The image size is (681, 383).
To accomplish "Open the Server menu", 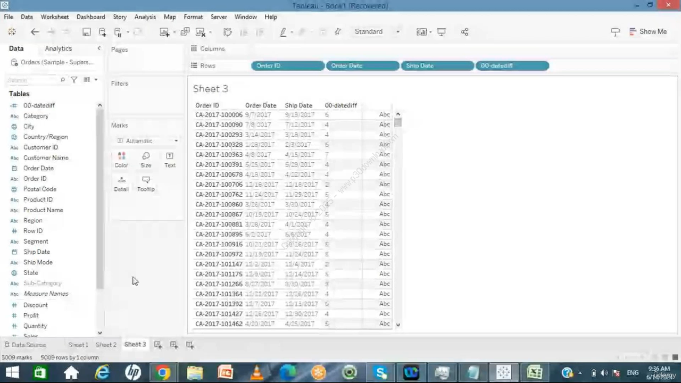I will (219, 17).
